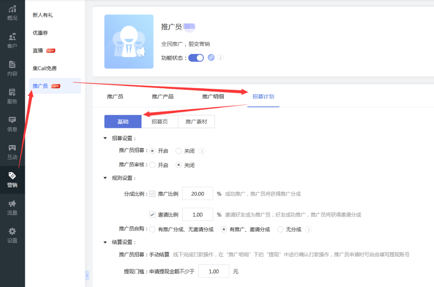Open the 信息 messages sidebar icon
This screenshot has height=287, width=434.
click(x=12, y=124)
